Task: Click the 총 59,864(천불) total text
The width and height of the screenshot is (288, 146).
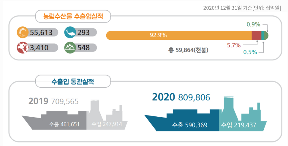Action: point(188,50)
